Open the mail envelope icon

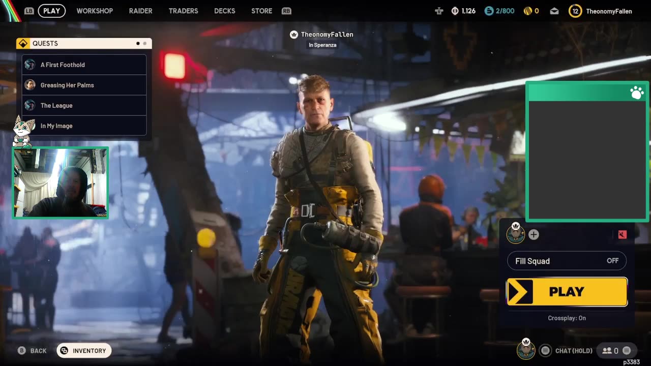[x=554, y=11]
